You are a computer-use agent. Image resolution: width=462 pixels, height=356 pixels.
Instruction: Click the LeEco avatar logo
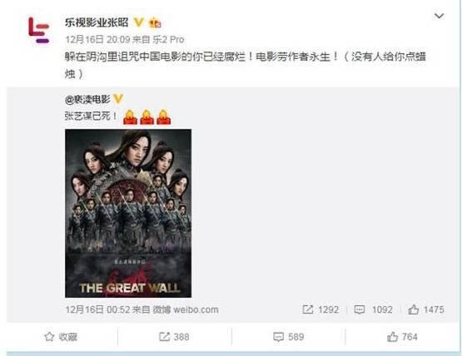coord(38,30)
